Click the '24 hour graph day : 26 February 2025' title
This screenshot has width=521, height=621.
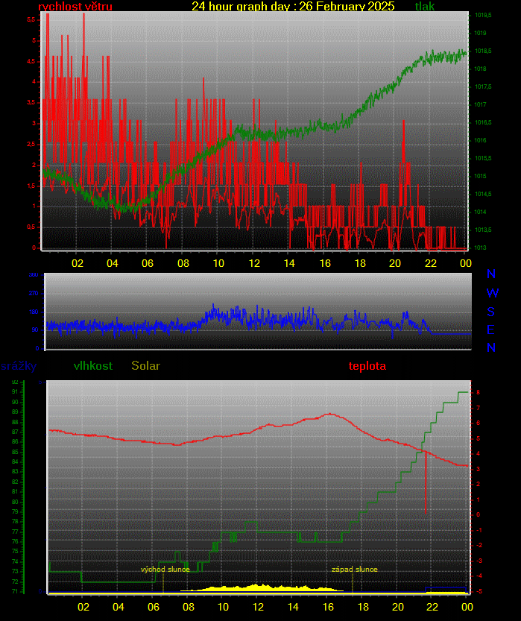point(293,6)
